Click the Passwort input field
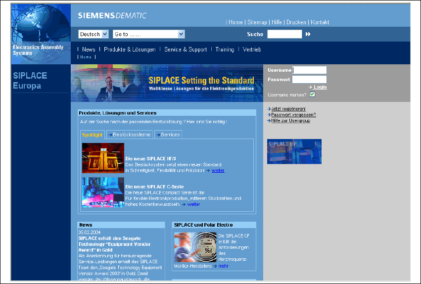Viewport: 421px width, 284px height. pyautogui.click(x=309, y=80)
